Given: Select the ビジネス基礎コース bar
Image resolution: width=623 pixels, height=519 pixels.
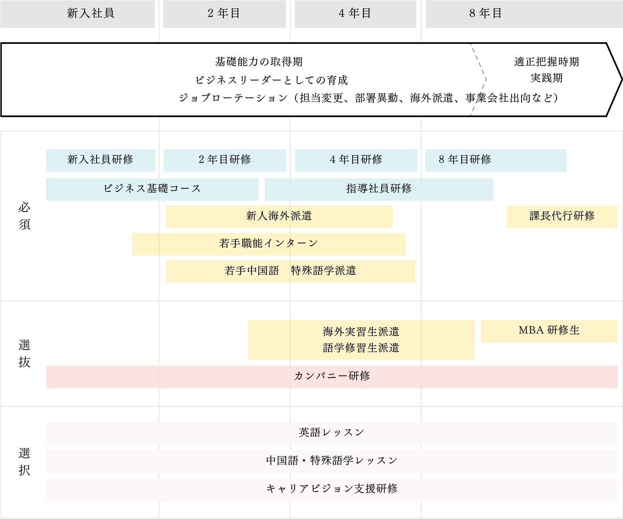Looking at the screenshot, I should point(152,188).
